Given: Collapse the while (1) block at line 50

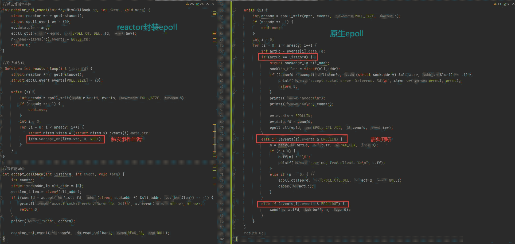Looking at the screenshot, I should tap(234, 10).
